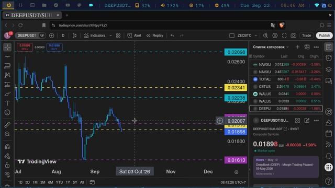Open the chats sidebar icon

click(x=329, y=81)
